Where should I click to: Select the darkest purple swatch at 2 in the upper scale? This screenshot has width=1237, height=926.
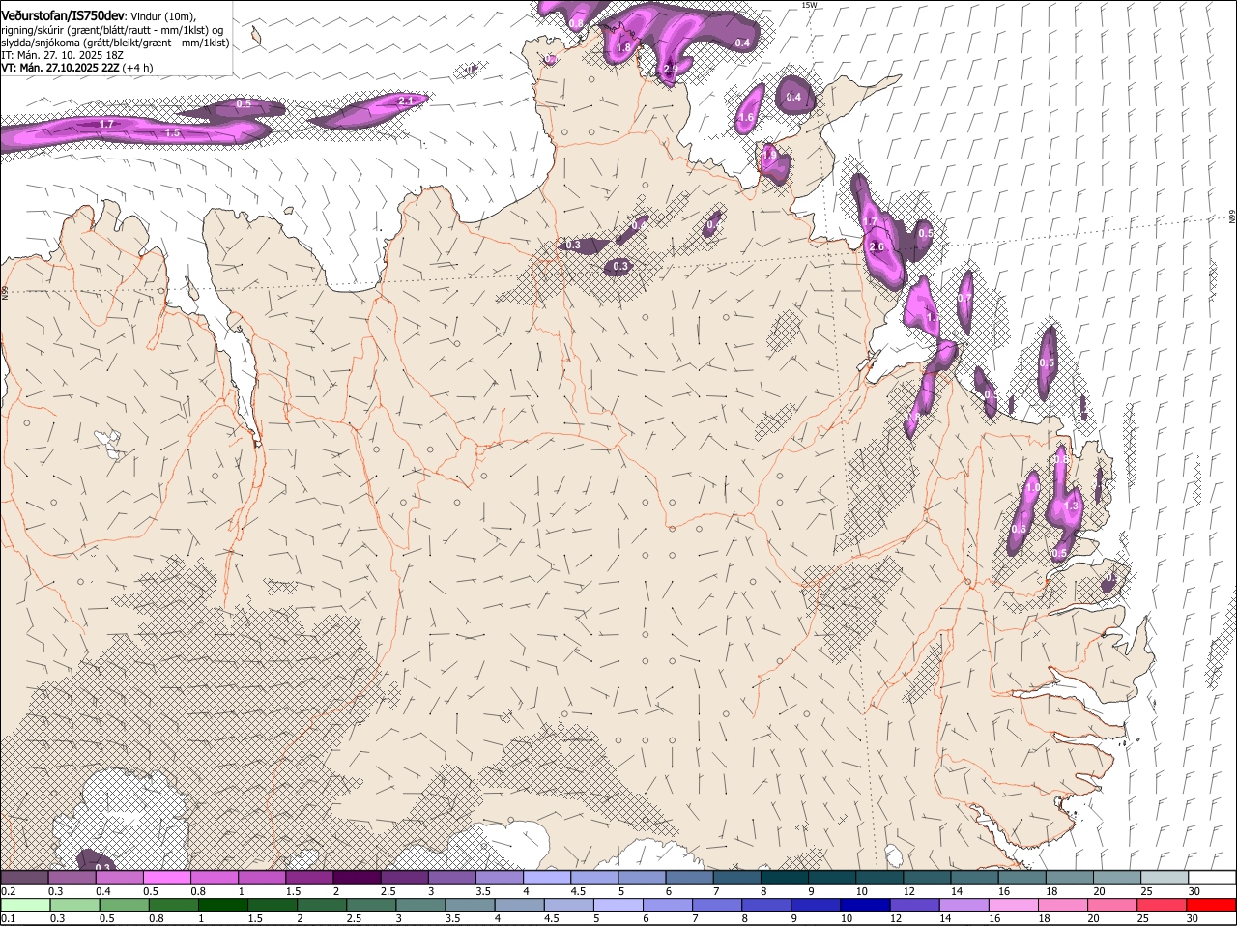357,878
